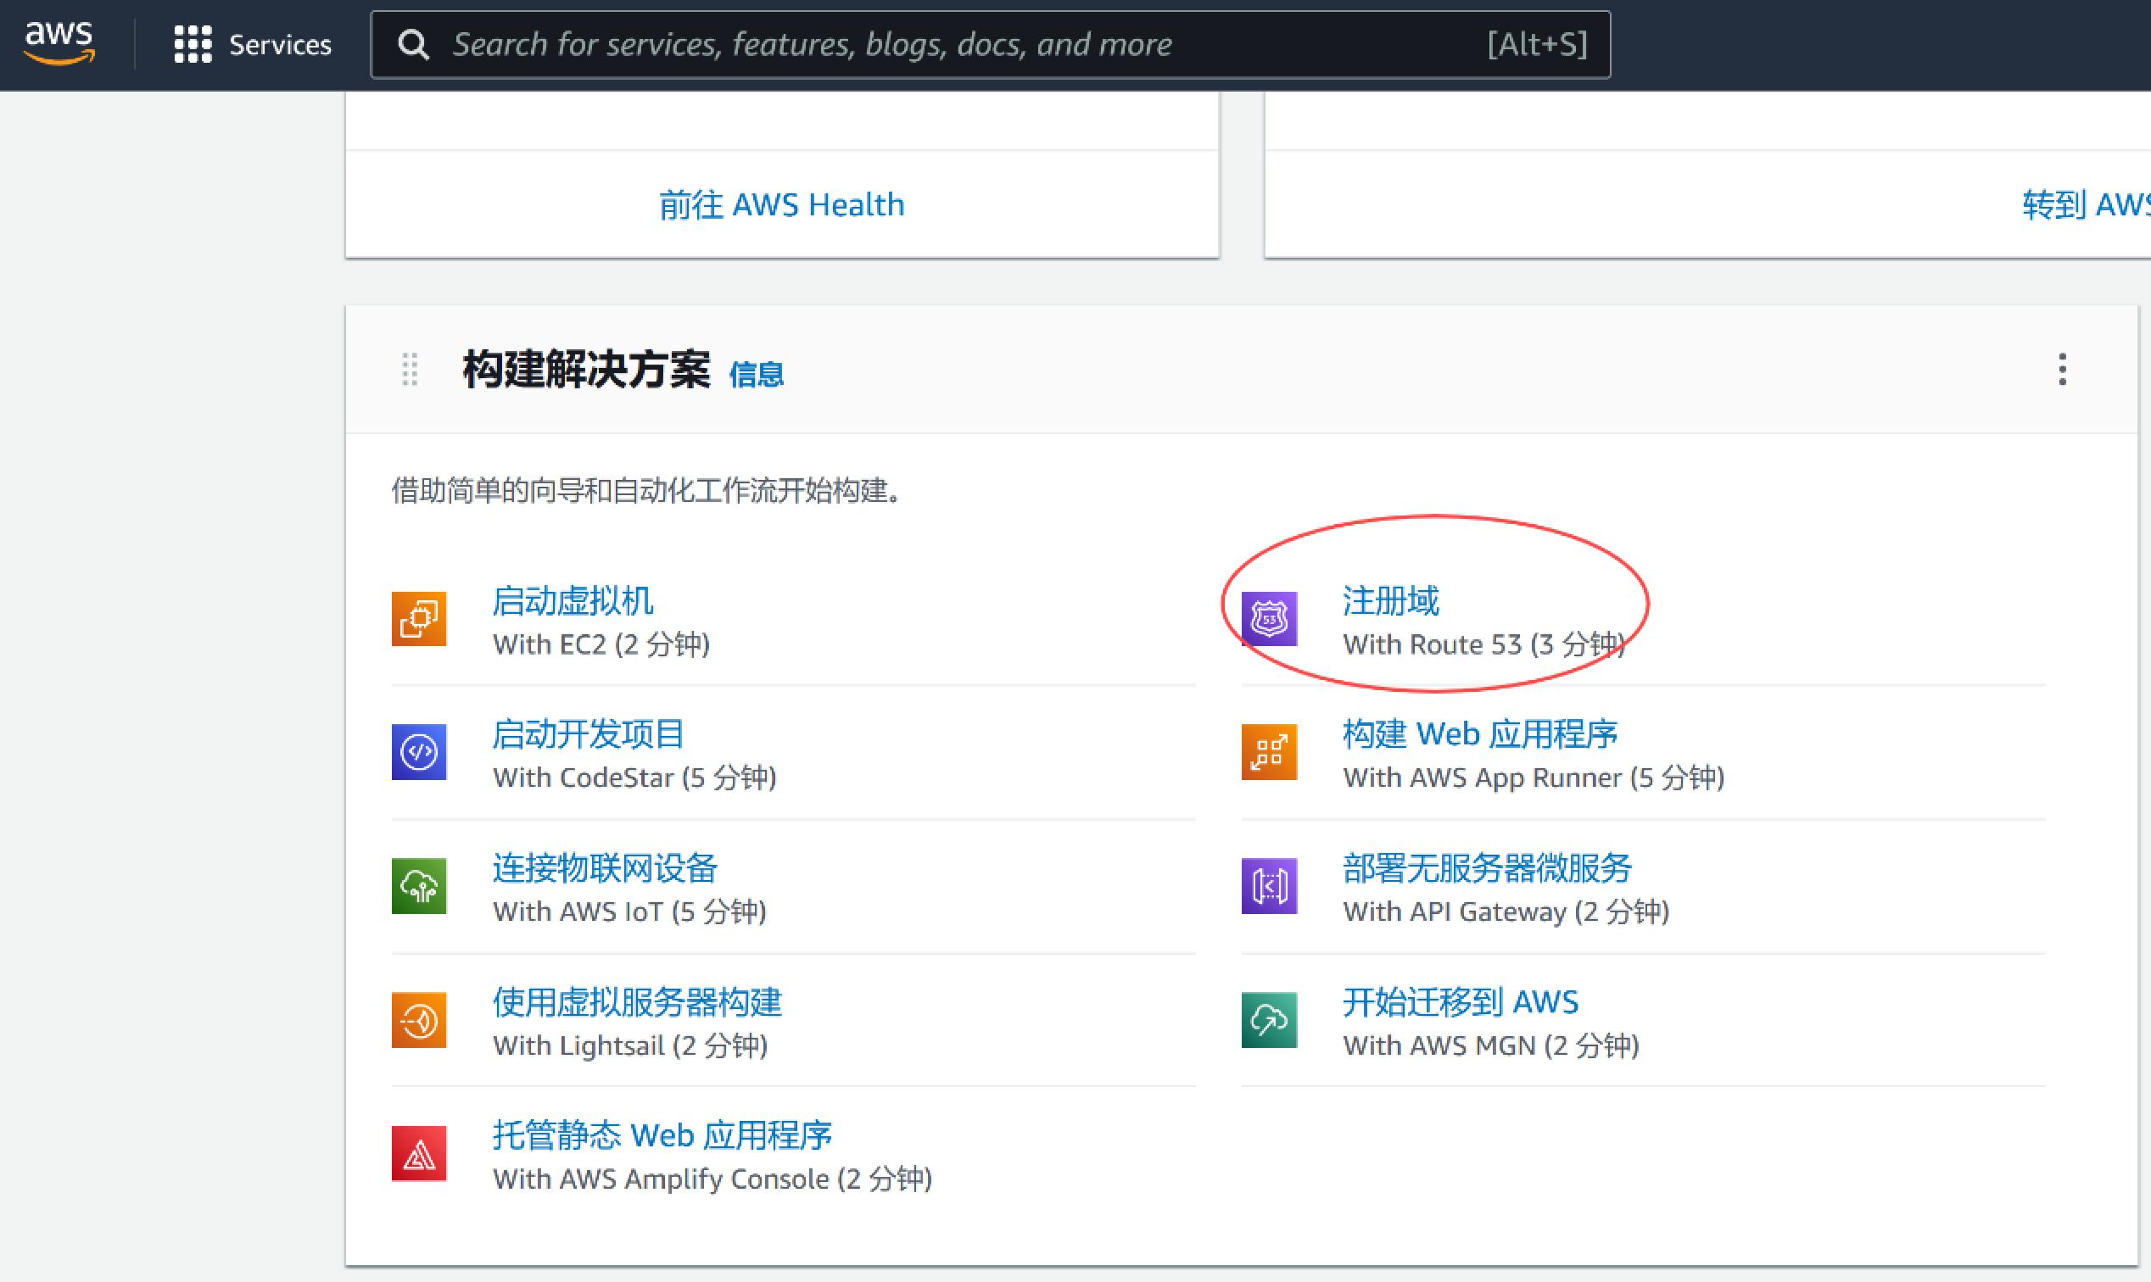Screen dimensions: 2151x1282
Task: Click the text With AWS Amplify Console (2 分钟)
Action: coord(713,1179)
